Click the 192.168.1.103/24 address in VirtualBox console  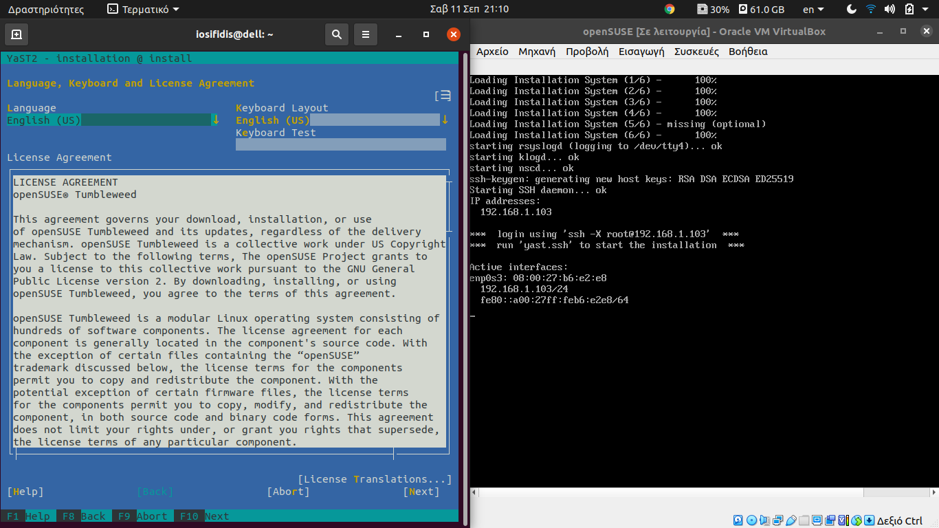pos(524,289)
